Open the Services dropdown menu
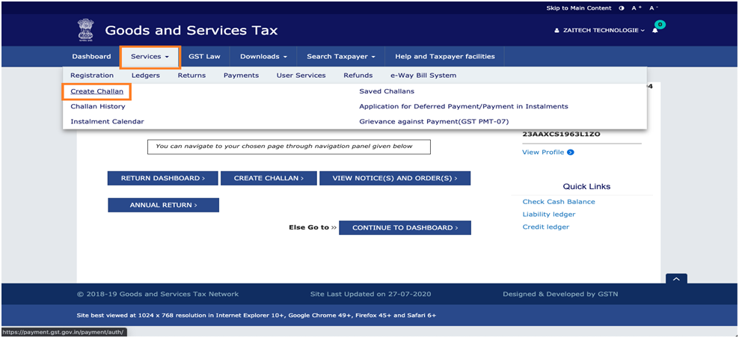739x338 pixels. [x=150, y=57]
